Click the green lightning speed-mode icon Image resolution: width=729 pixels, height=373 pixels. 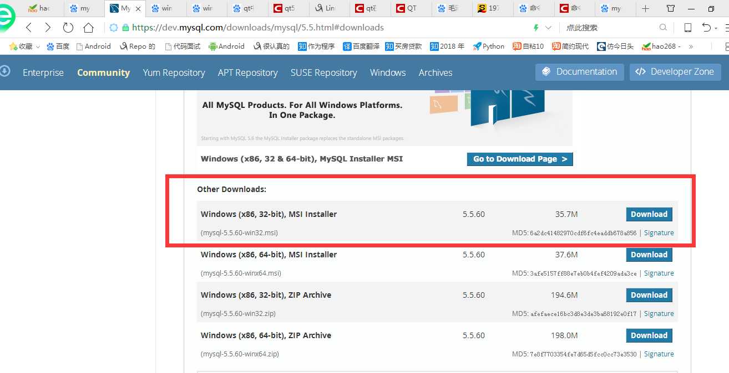point(536,28)
